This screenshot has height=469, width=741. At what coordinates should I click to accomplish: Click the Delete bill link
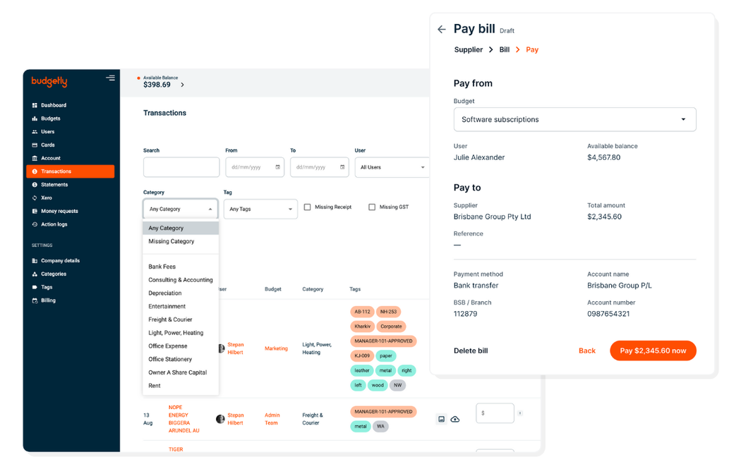tap(471, 351)
